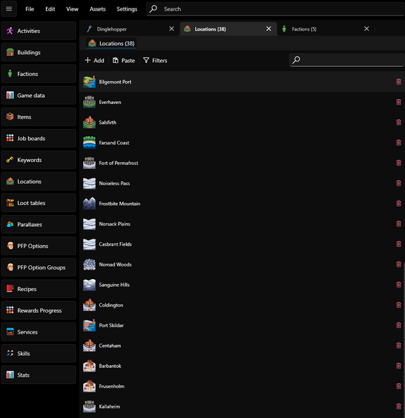Click the Locations sidebar icon
Image resolution: width=405 pixels, height=418 pixels.
[x=10, y=181]
